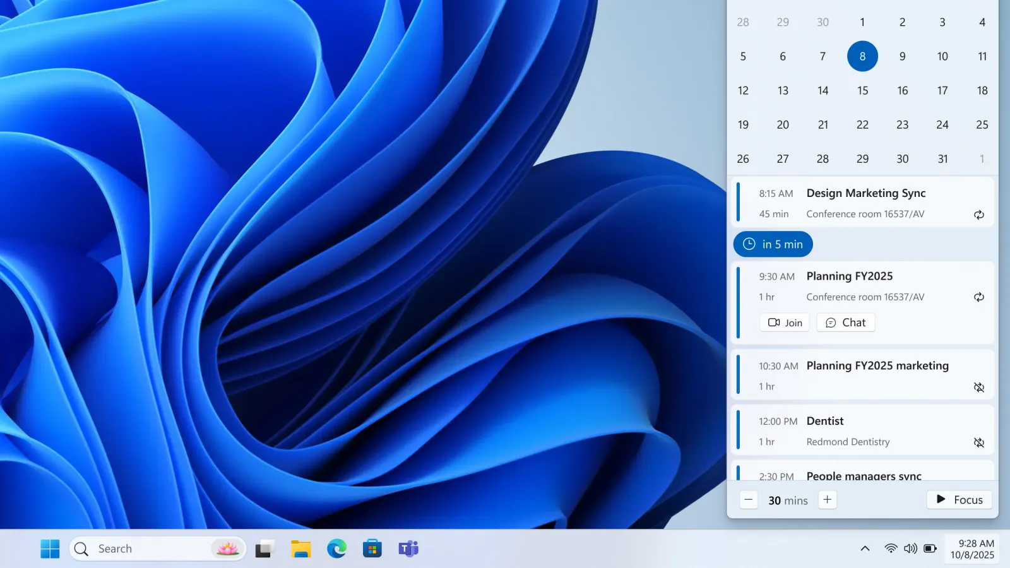Select October 15 on the calendar
The image size is (1010, 568).
tap(862, 90)
